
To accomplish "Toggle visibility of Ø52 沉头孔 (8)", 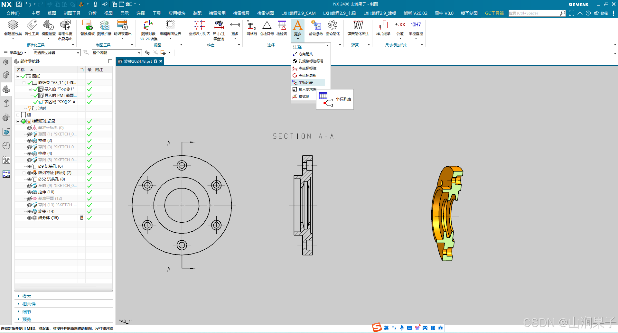I will click(x=29, y=179).
